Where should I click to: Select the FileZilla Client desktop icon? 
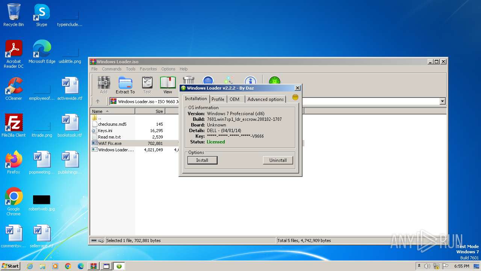click(14, 126)
